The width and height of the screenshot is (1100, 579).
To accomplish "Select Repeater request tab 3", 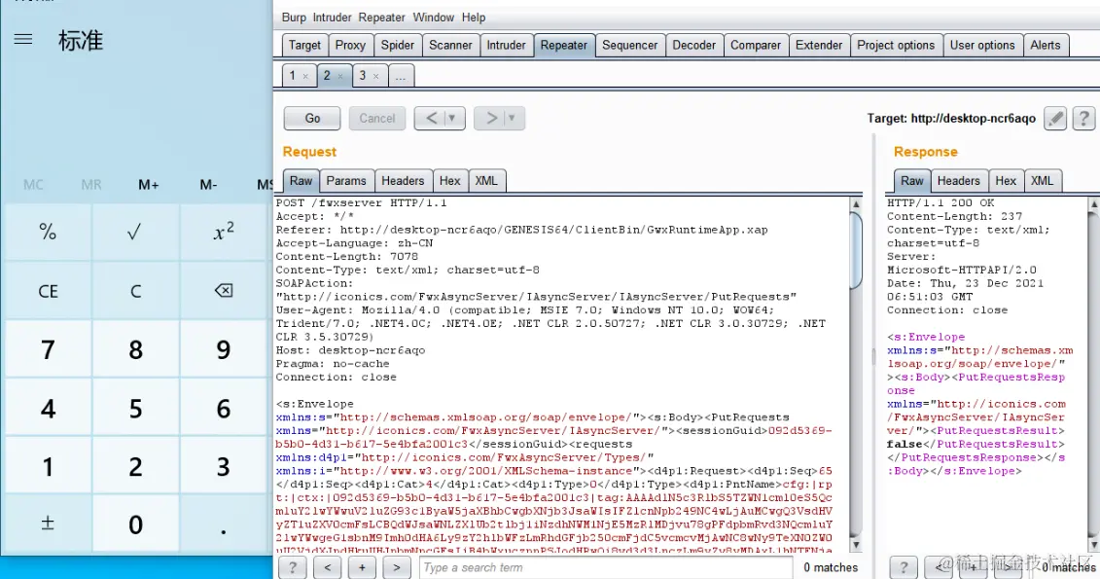I will coord(363,75).
